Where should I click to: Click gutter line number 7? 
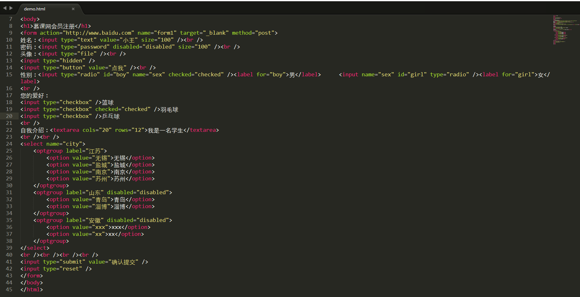click(x=10, y=19)
